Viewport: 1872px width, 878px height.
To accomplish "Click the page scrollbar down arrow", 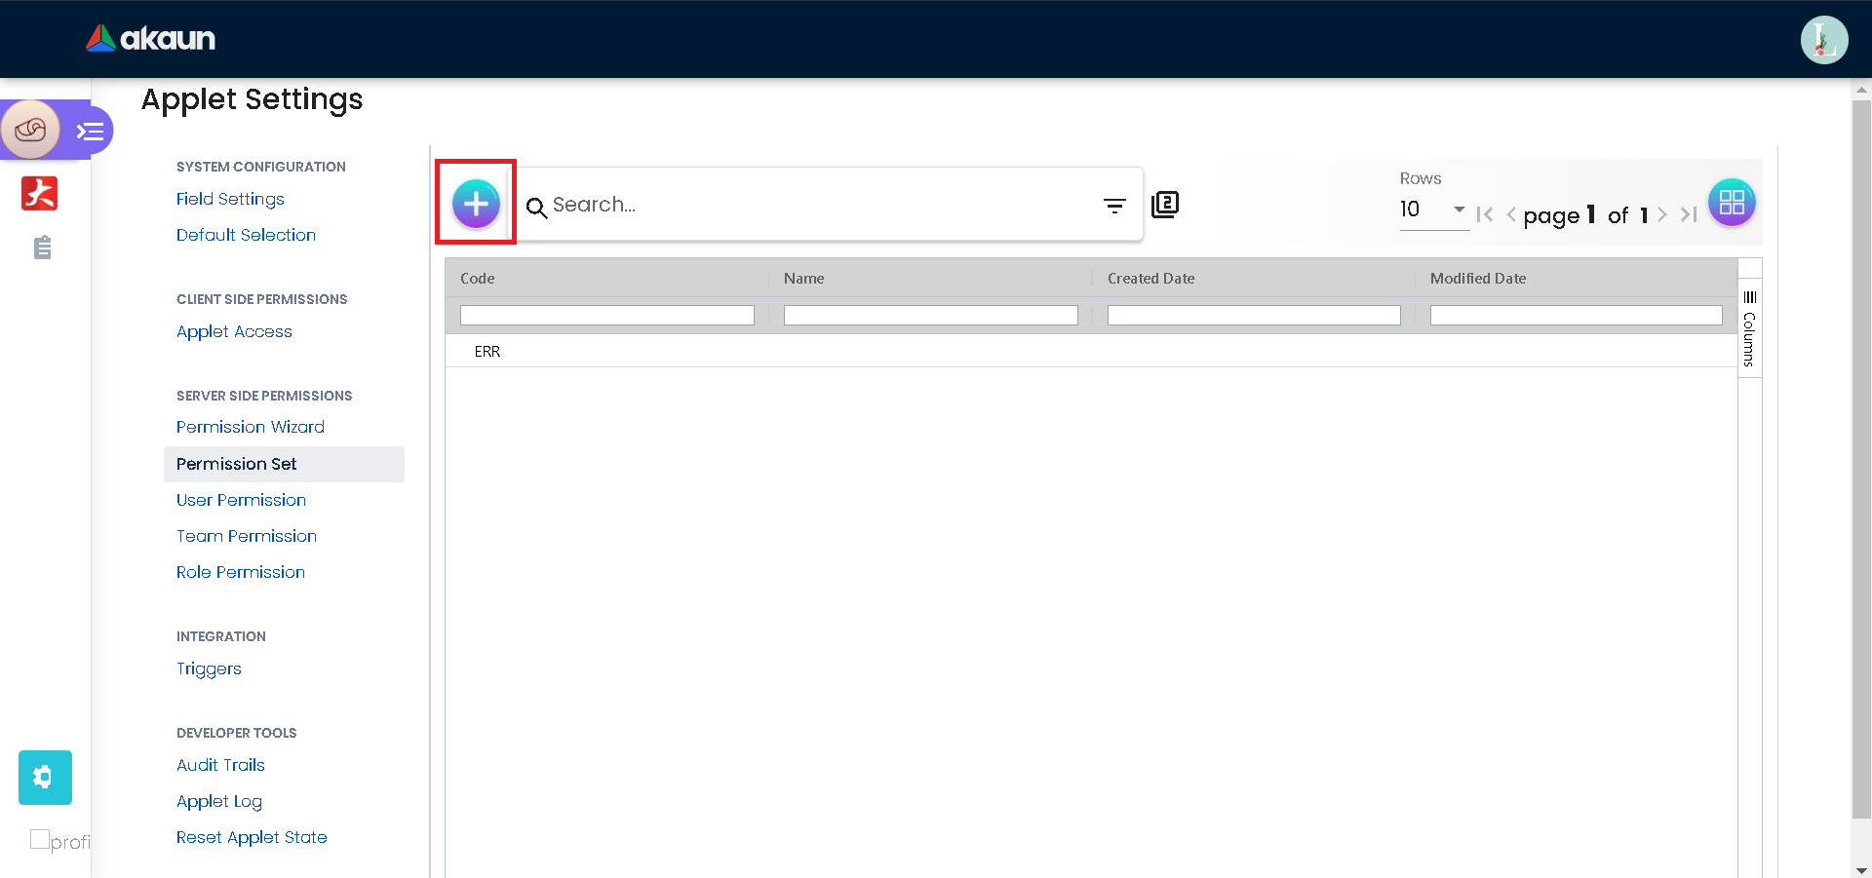I will pyautogui.click(x=1861, y=869).
